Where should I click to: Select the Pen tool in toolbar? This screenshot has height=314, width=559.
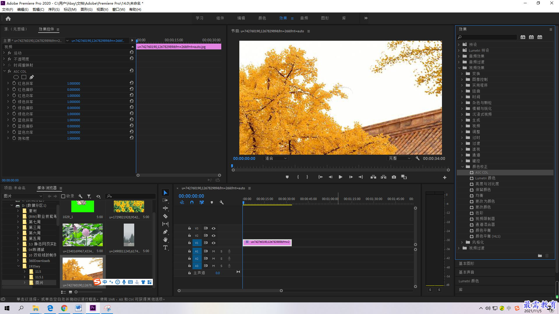point(165,232)
